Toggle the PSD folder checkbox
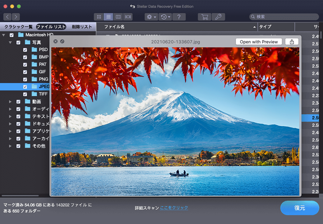 coord(25,50)
